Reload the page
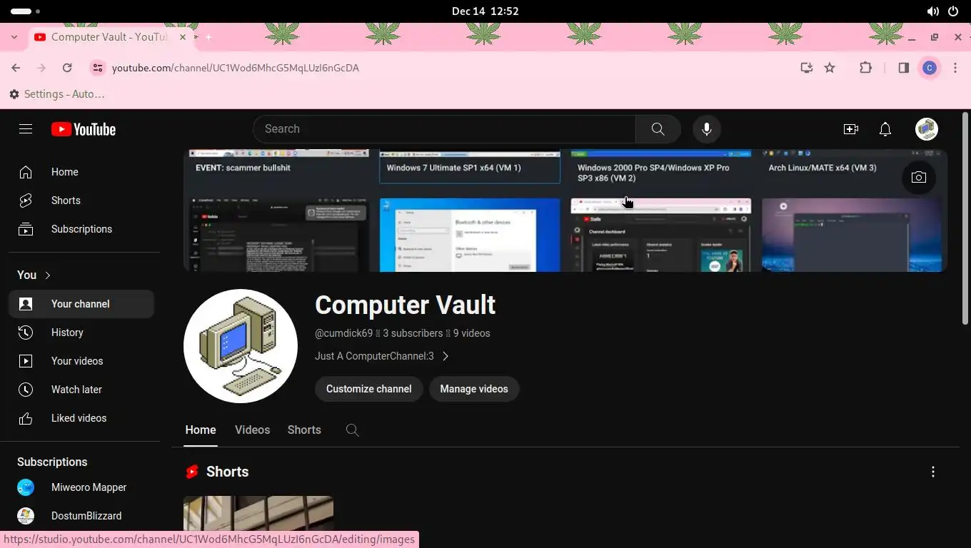The width and height of the screenshot is (971, 548). [67, 68]
